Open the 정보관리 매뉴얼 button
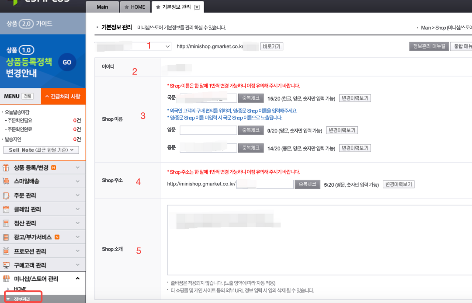 tap(429, 46)
